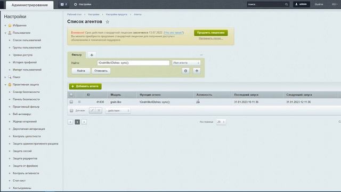Open the Имя агента dropdown
This screenshot has width=341, height=192.
pos(186,63)
